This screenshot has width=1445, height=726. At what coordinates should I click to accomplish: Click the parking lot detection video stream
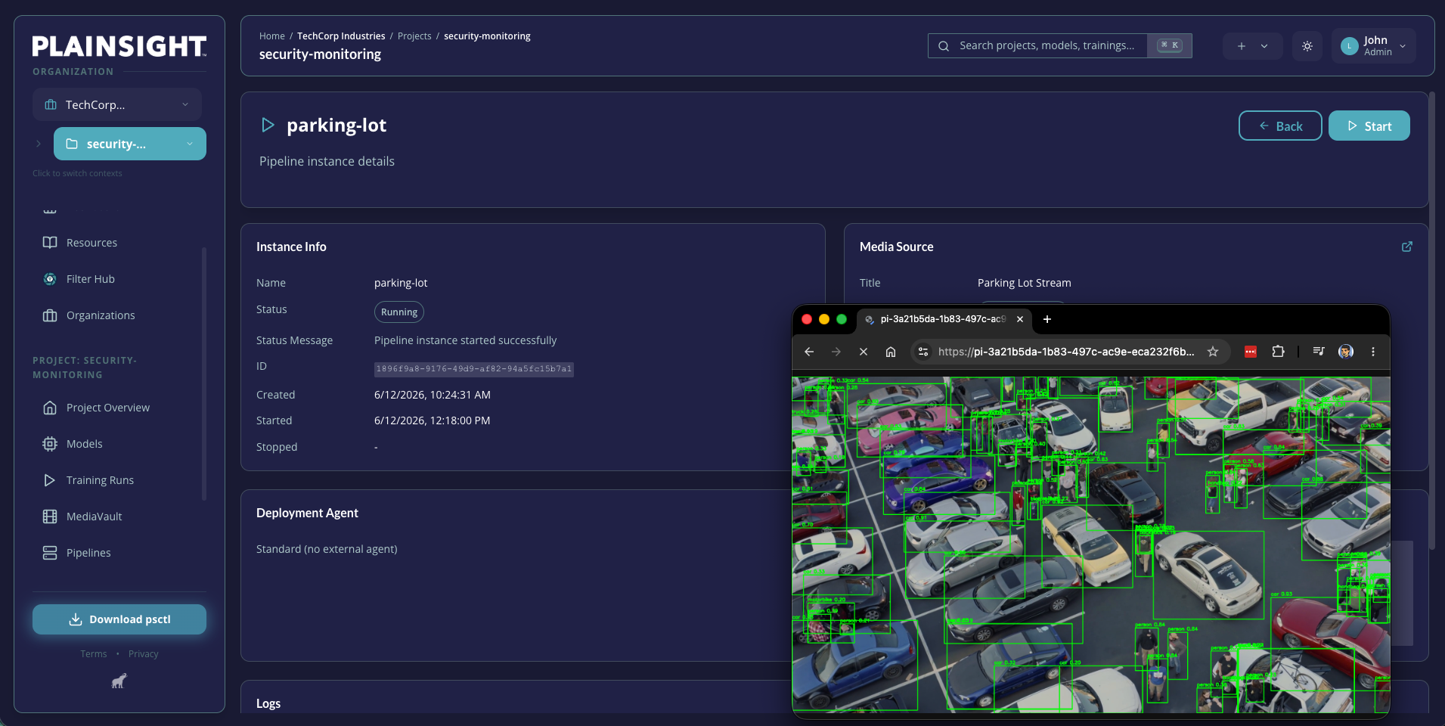click(x=1091, y=544)
